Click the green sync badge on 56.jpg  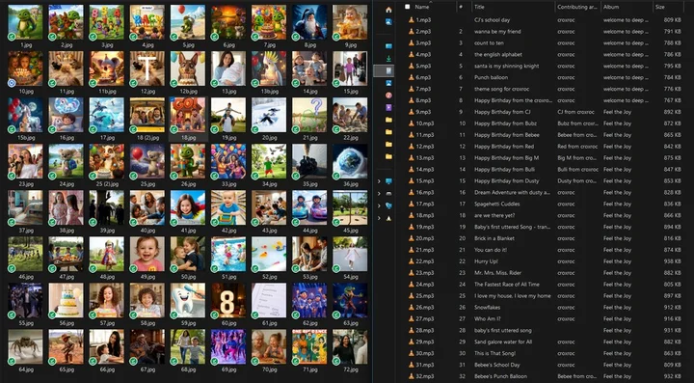[53, 315]
